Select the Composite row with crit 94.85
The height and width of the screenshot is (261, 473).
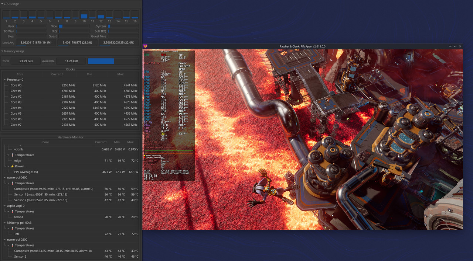71,189
